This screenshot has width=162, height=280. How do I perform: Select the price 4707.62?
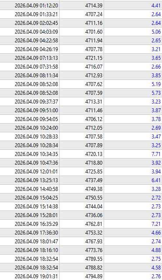point(94,84)
